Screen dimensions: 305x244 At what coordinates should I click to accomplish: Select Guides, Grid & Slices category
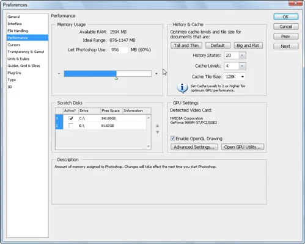[24, 66]
